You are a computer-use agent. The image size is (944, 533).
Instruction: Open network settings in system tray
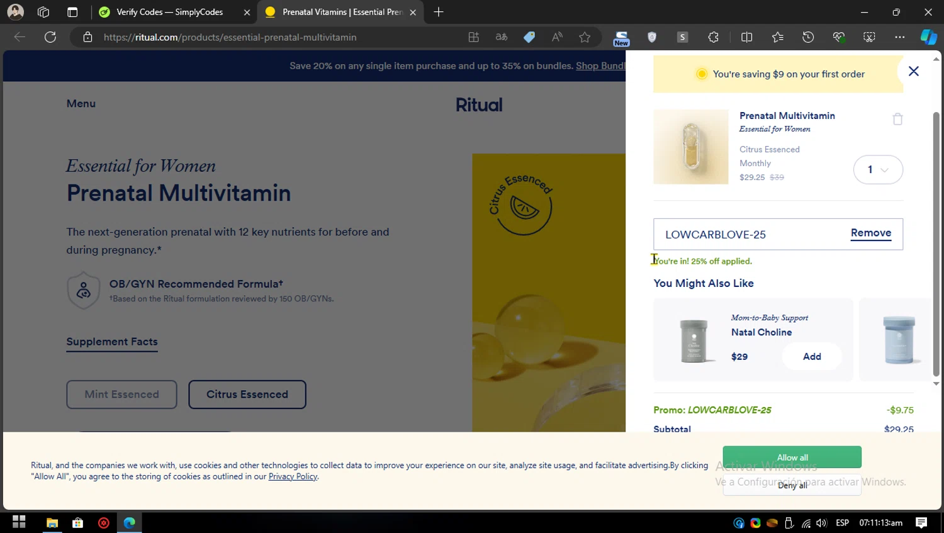(x=806, y=523)
